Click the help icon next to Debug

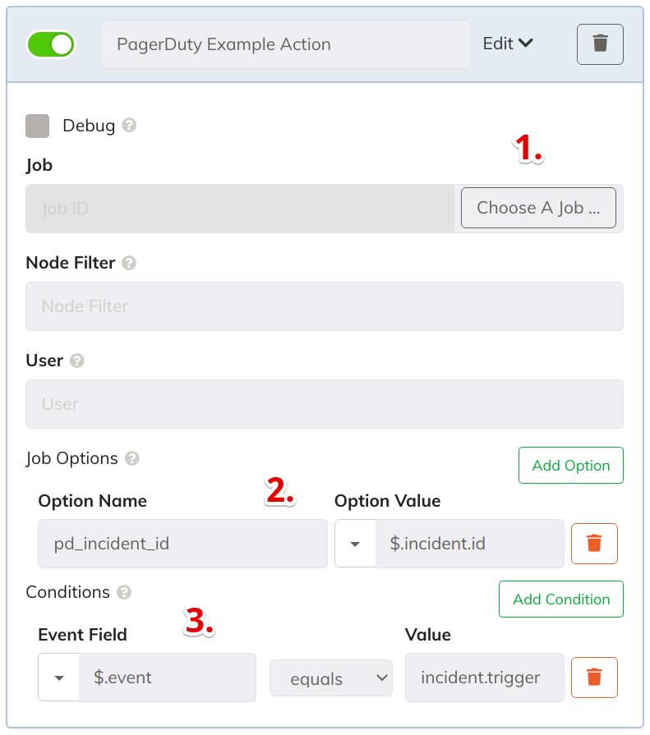point(129,126)
